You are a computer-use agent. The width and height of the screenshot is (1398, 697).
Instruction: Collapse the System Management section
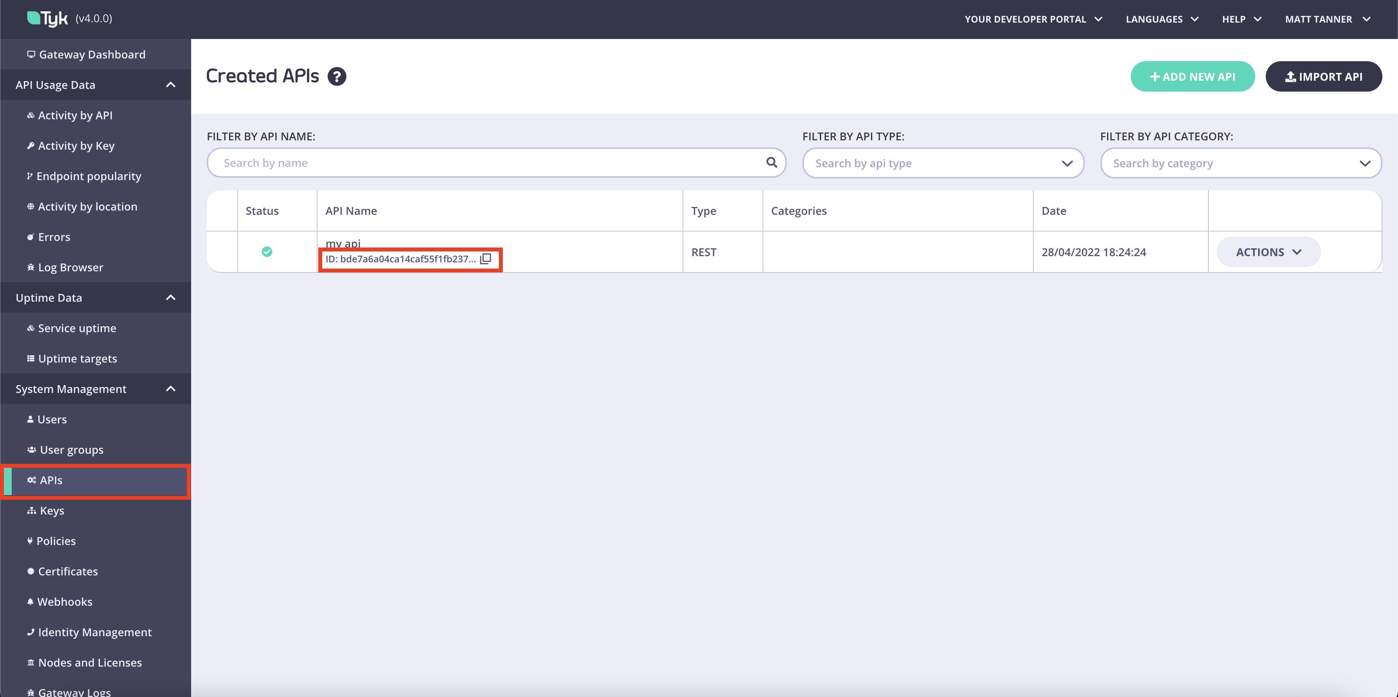[170, 389]
